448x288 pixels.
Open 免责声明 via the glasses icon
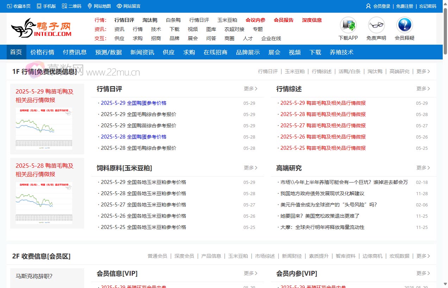coord(376,25)
